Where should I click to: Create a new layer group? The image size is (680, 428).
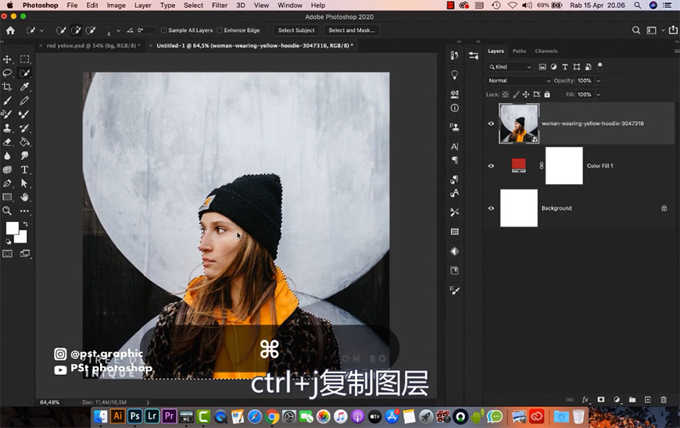pyautogui.click(x=632, y=399)
